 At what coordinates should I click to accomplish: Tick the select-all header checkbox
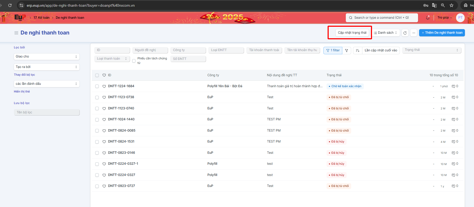97,75
